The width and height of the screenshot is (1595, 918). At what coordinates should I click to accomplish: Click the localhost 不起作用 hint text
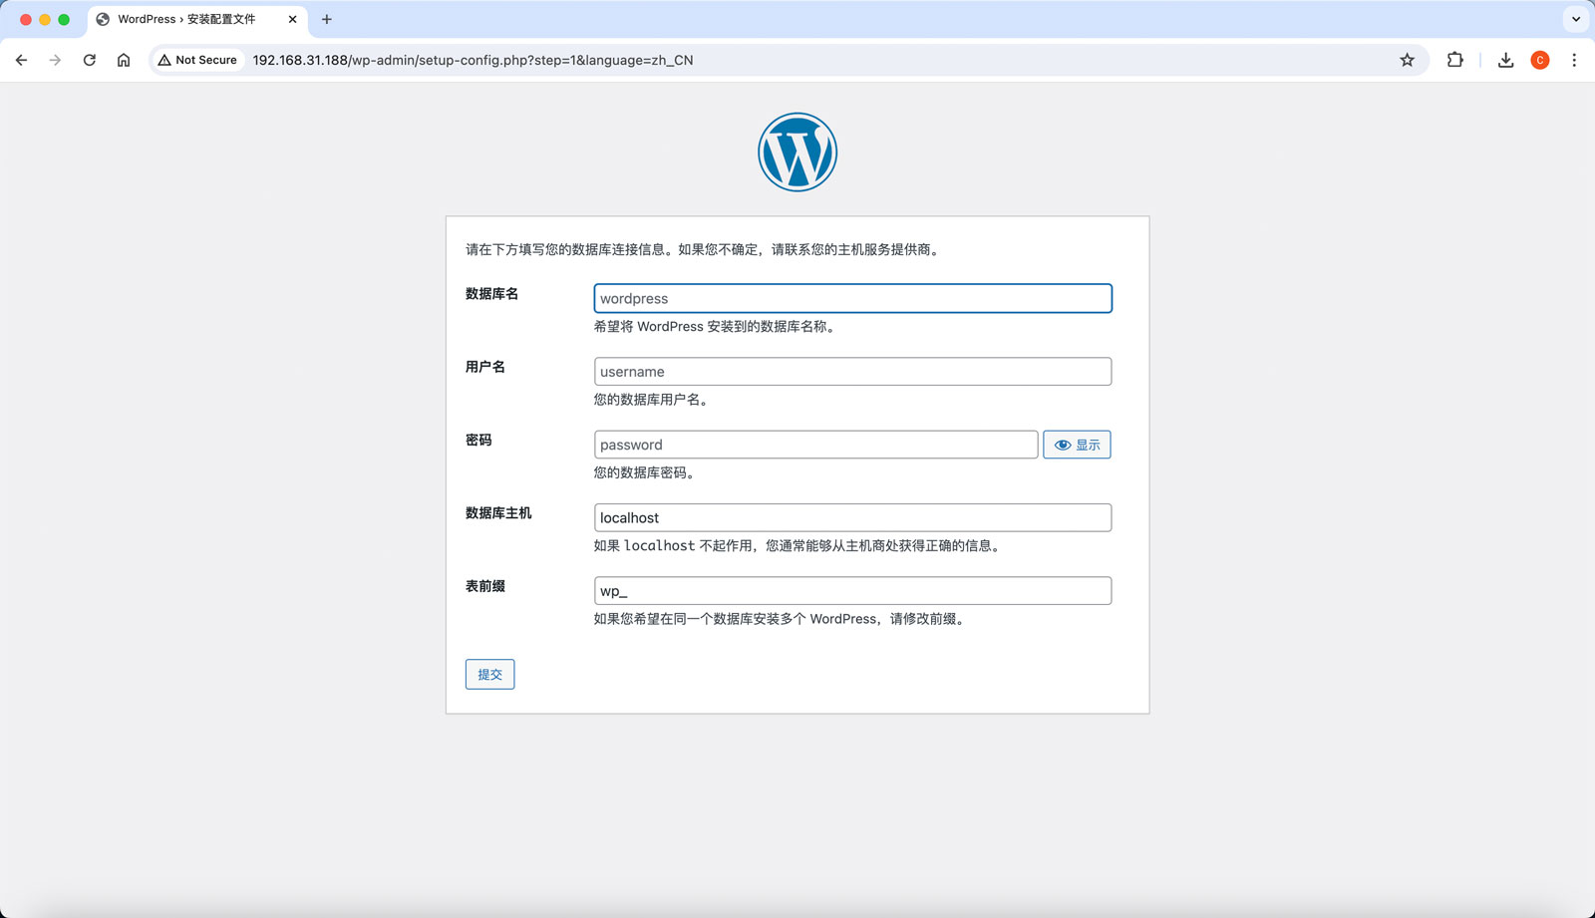click(x=798, y=545)
